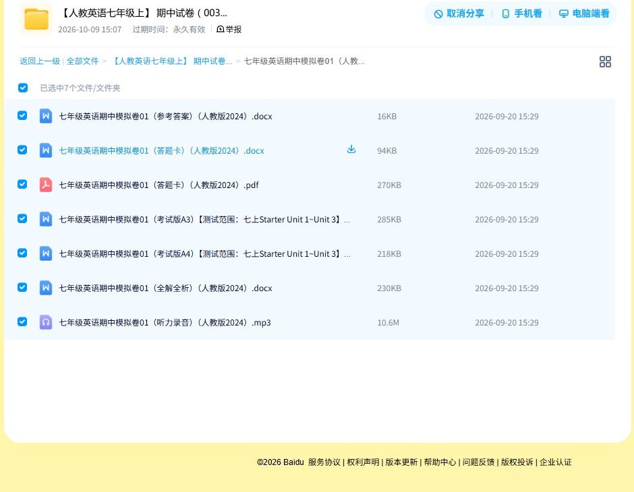Viewport: 634px width, 492px height.
Task: Click the 已选中7个文件/文件夹 label
Action: coord(80,88)
